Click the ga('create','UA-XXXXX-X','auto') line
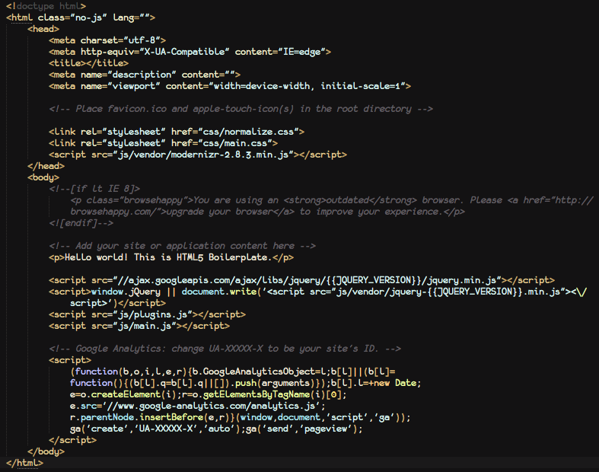The image size is (599, 472). point(216,429)
